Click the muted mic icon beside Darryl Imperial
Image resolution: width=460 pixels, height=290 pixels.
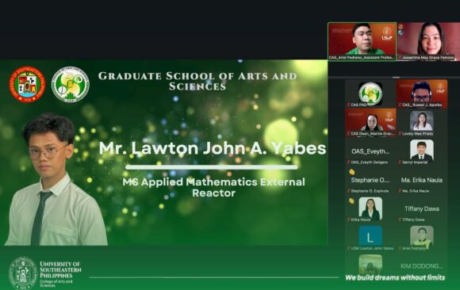(400, 162)
